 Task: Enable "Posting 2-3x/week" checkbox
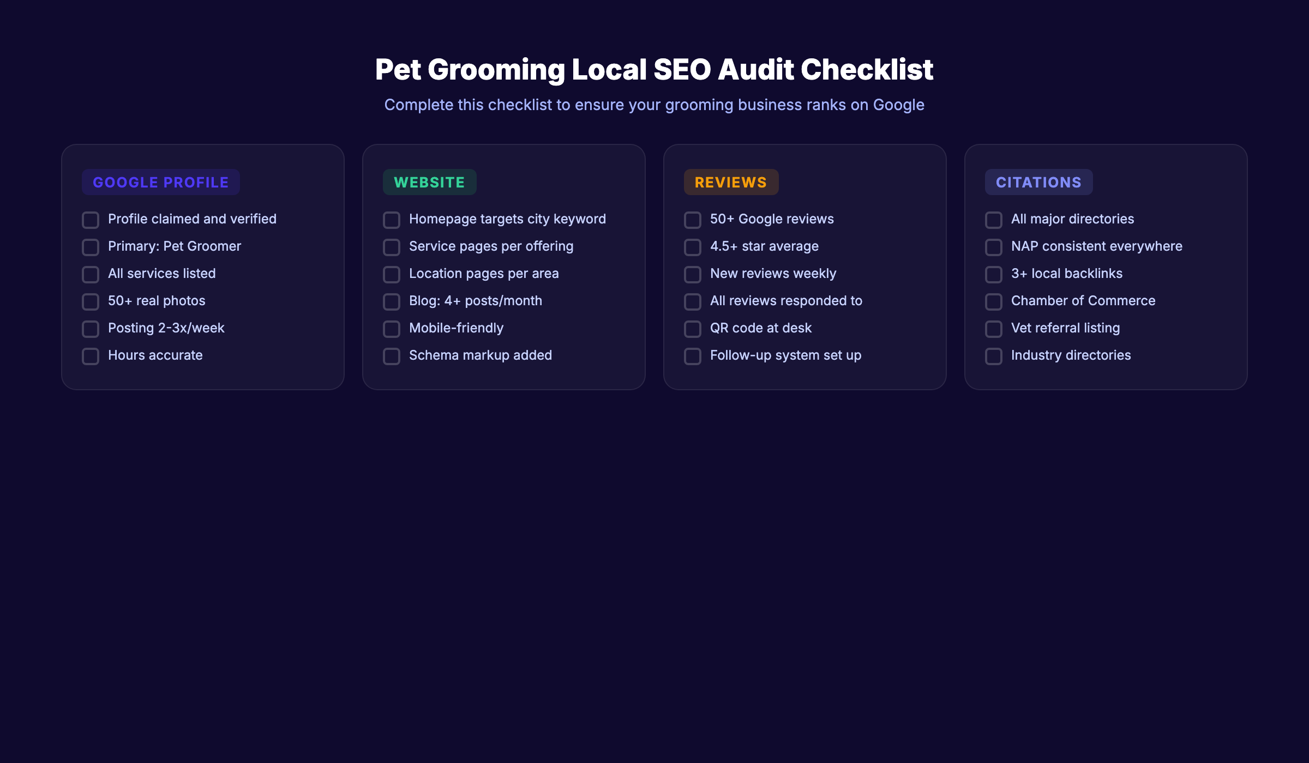pos(90,329)
